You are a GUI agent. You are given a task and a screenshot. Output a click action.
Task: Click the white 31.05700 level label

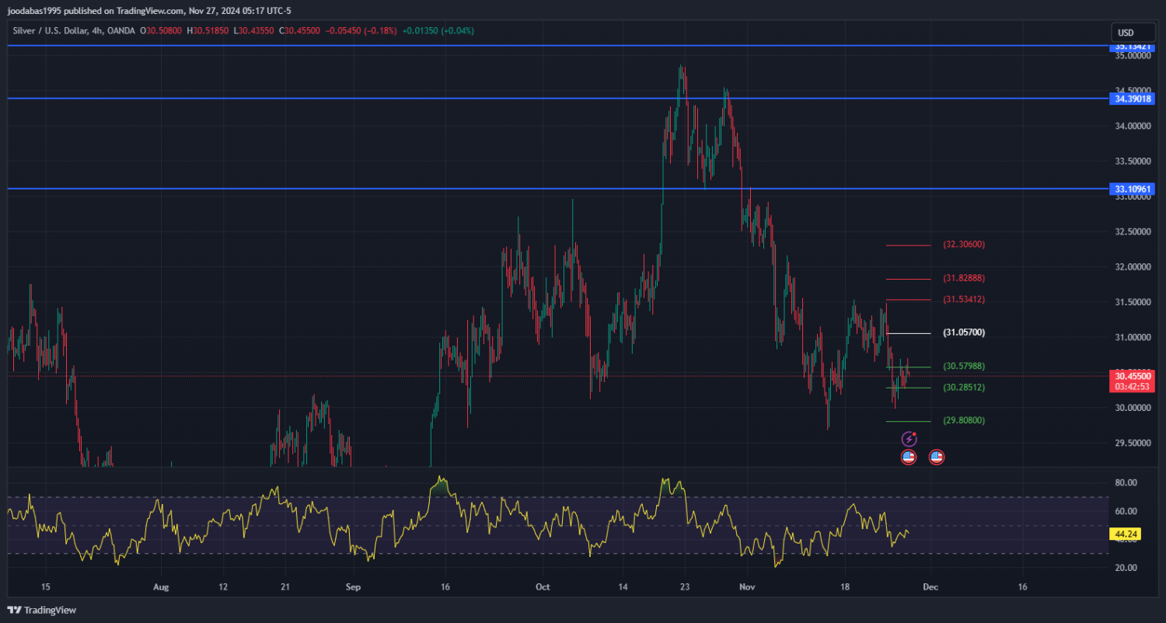(x=964, y=332)
